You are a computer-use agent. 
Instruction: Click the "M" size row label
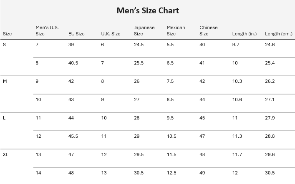coord(5,81)
